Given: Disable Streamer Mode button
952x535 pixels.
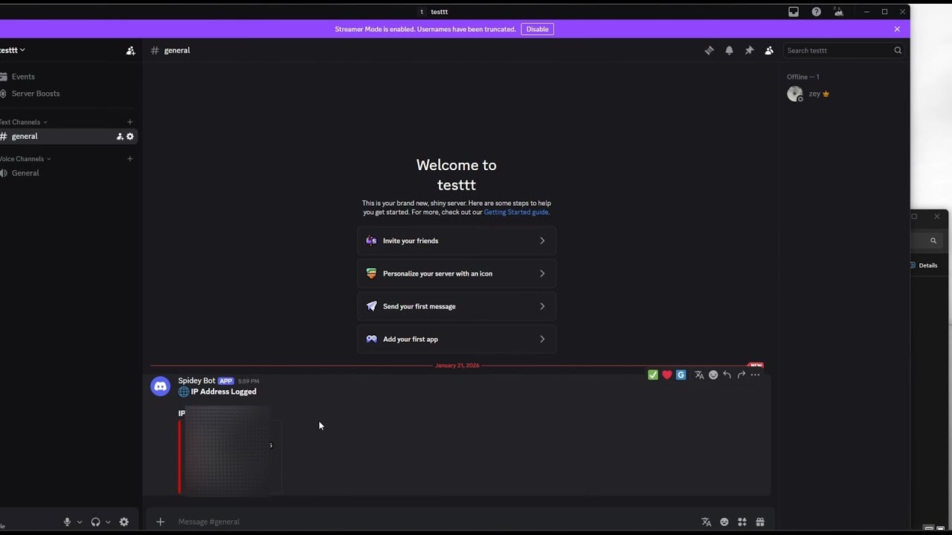Looking at the screenshot, I should pos(537,29).
